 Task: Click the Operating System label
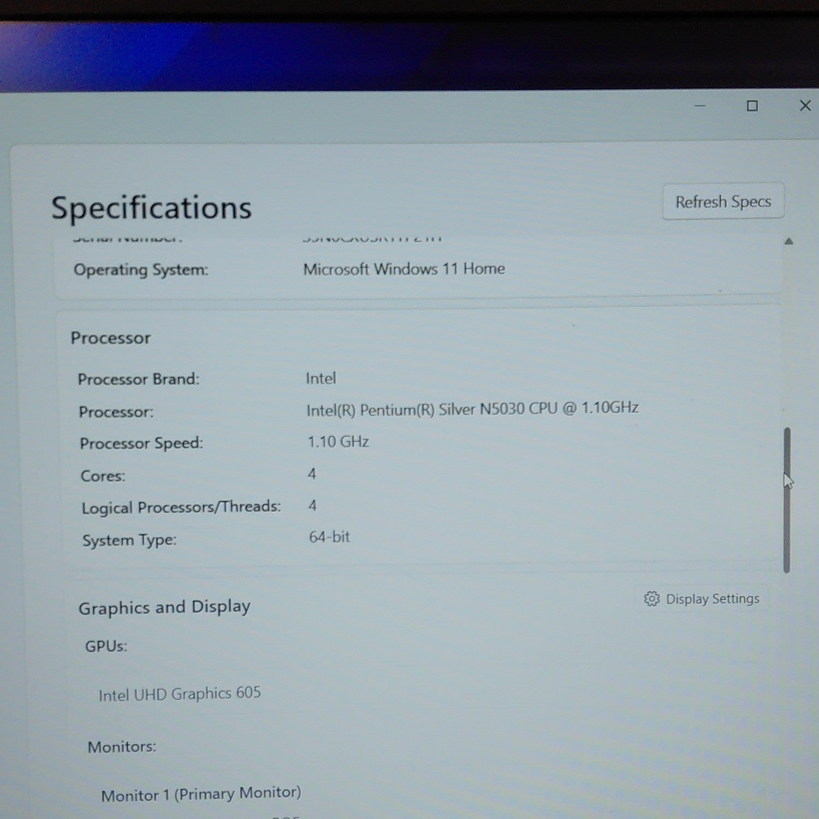[141, 270]
